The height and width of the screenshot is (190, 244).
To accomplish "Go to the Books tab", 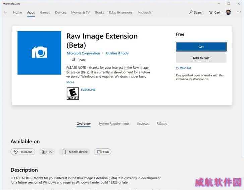I will [x=99, y=12].
